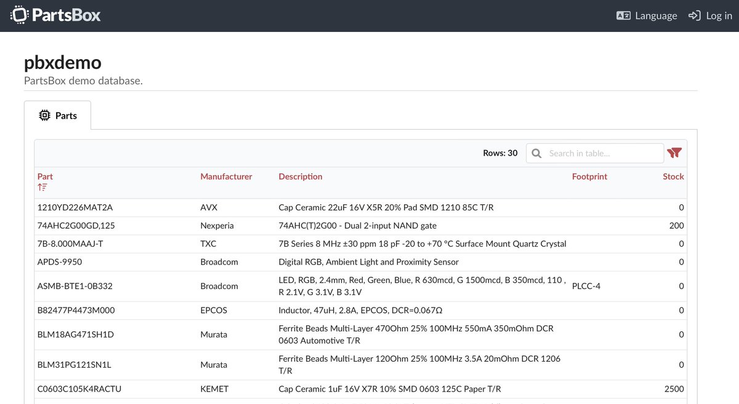Open part 7B-8.000MAAJ-T

[70, 244]
